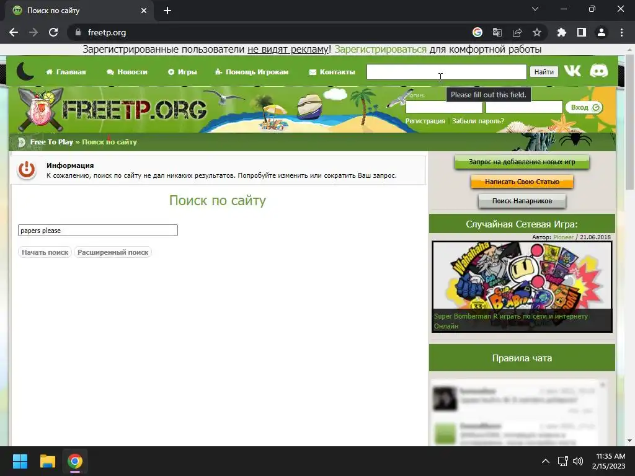635x476 pixels.
Task: Click the Правила чата header
Action: (x=522, y=358)
